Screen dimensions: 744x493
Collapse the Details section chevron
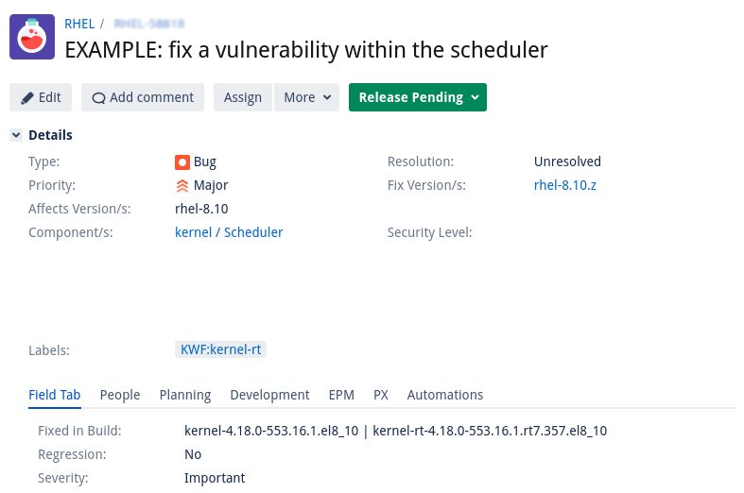click(16, 135)
